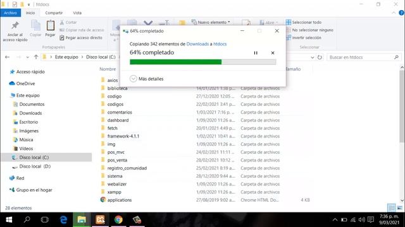This screenshot has width=405, height=227.
Task: Select Música in navigation pane
Action: [x=26, y=140]
